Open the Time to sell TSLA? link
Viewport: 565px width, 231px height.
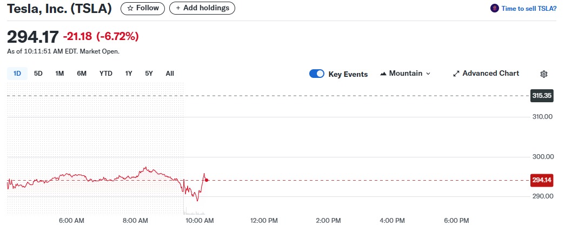[529, 9]
